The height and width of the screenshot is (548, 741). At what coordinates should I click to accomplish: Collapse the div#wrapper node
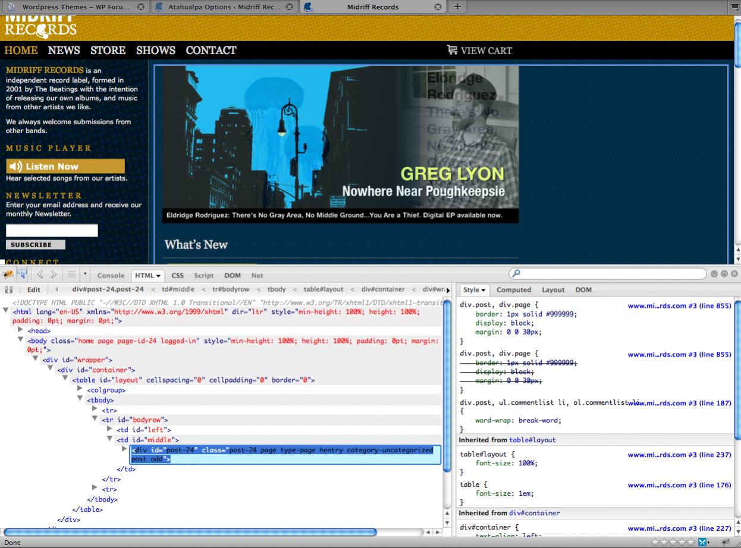[x=36, y=359]
